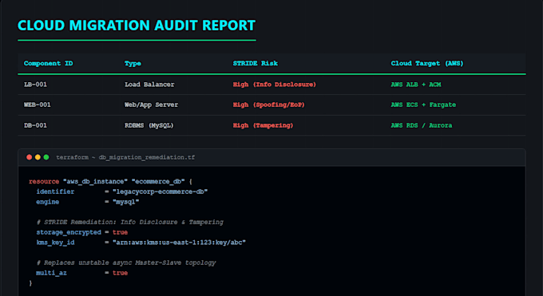Image resolution: width=543 pixels, height=296 pixels.
Task: Click the STRIDE Risk column header
Action: pos(256,63)
